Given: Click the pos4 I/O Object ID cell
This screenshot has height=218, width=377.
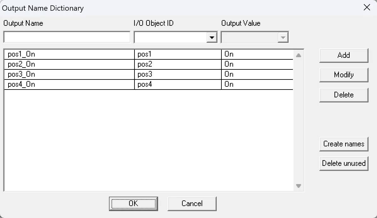Looking at the screenshot, I should click(176, 84).
